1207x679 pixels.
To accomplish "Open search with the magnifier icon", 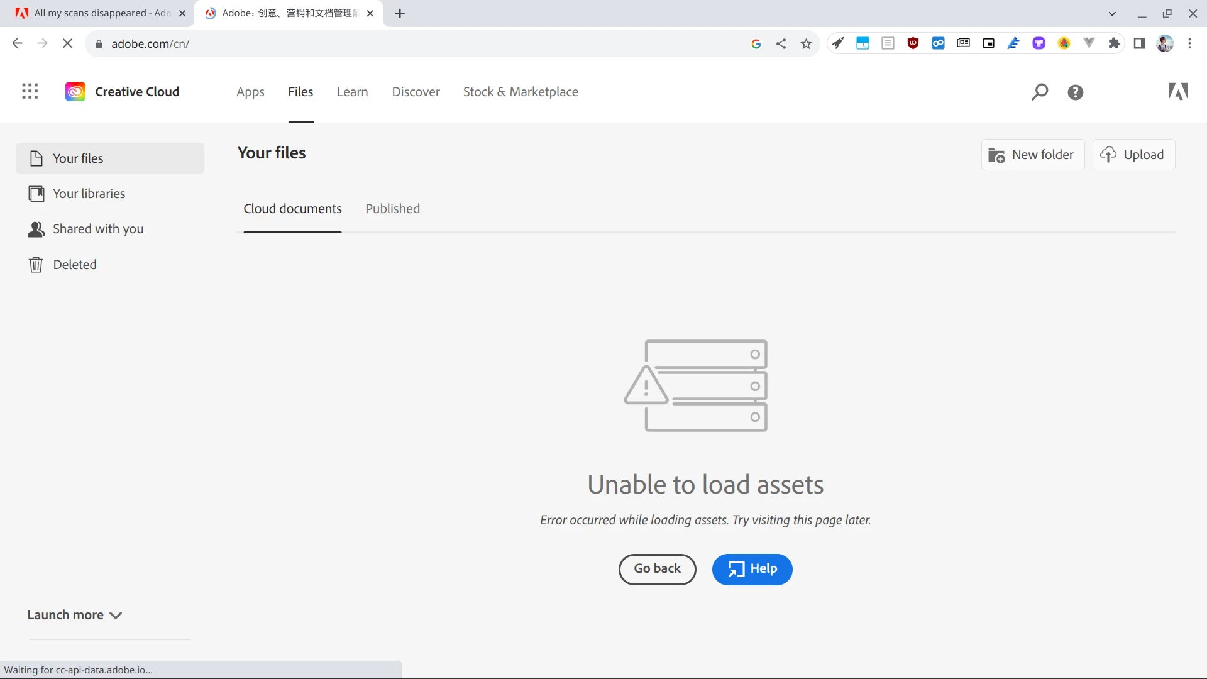I will (1040, 92).
